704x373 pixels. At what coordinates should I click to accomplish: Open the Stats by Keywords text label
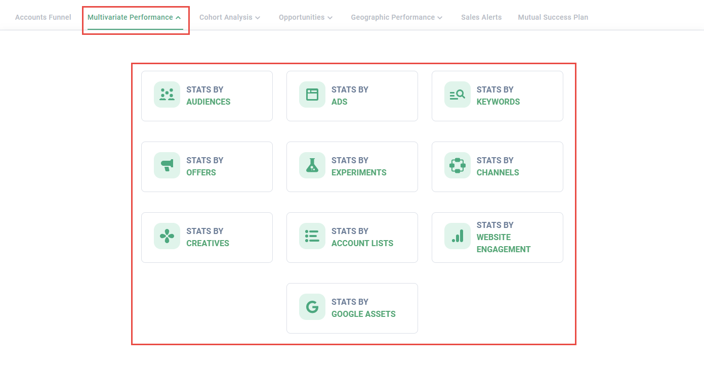498,96
